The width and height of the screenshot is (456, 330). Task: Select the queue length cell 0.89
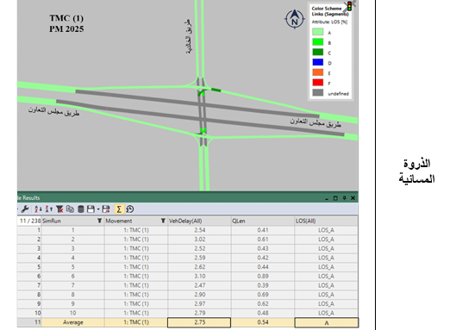click(x=263, y=277)
